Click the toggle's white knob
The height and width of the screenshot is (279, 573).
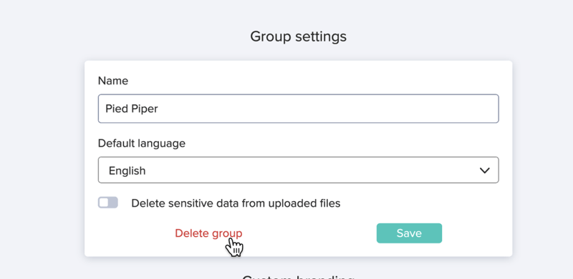click(x=104, y=202)
